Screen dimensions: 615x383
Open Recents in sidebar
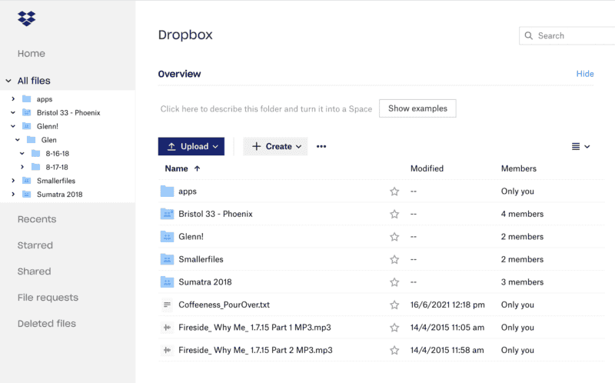click(x=37, y=219)
